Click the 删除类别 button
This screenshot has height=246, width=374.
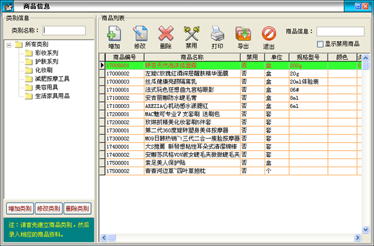(78, 209)
